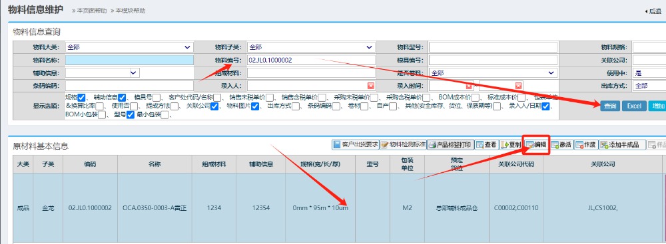666x244 pixels.
Task: Open the 物料子类 dropdown
Action: click(311, 47)
